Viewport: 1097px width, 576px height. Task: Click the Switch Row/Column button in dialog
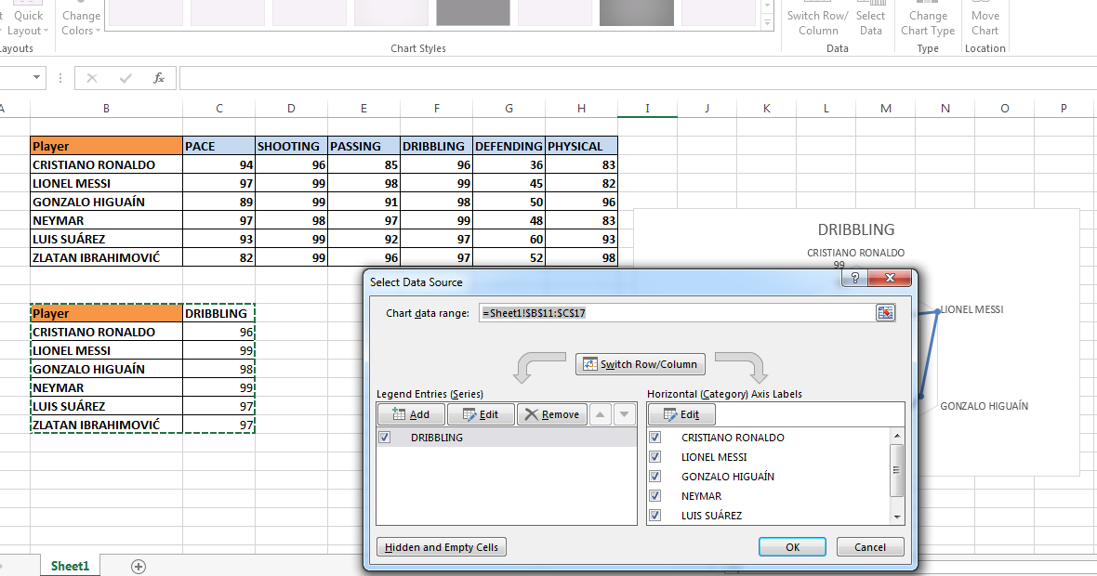(x=641, y=364)
